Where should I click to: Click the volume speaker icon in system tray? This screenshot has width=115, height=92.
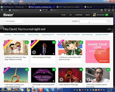point(88,90)
